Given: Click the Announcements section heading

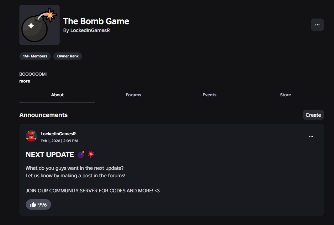Looking at the screenshot, I should click(44, 115).
